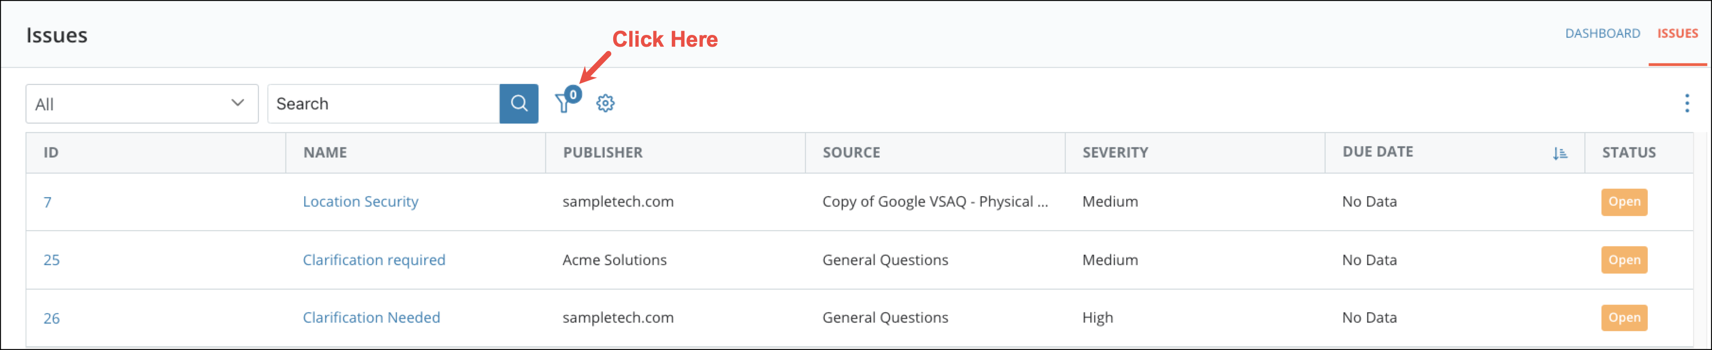The image size is (1712, 350).
Task: Switch to the Dashboard tab
Action: (x=1601, y=33)
